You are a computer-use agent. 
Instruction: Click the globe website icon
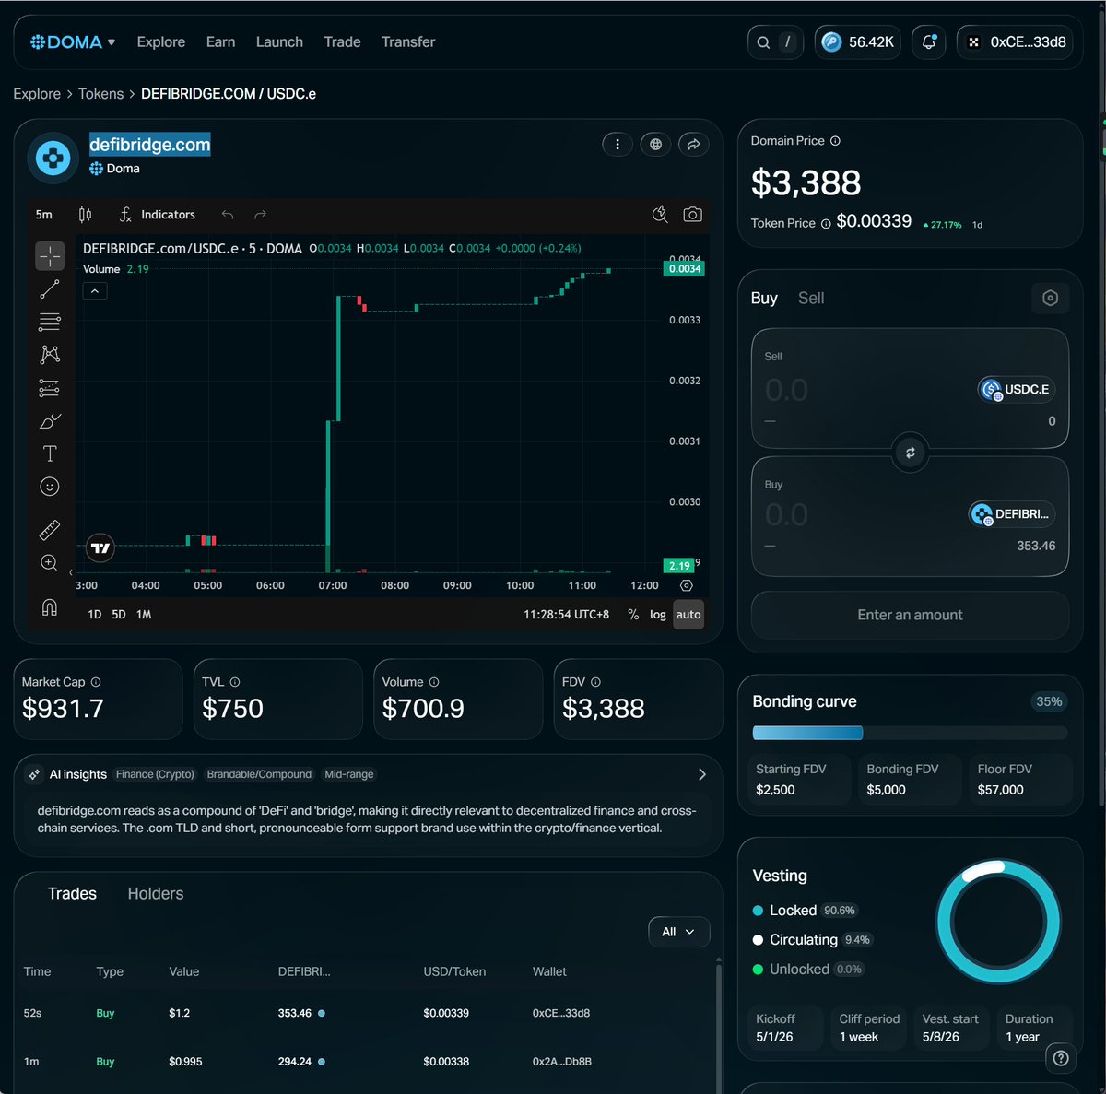click(655, 144)
